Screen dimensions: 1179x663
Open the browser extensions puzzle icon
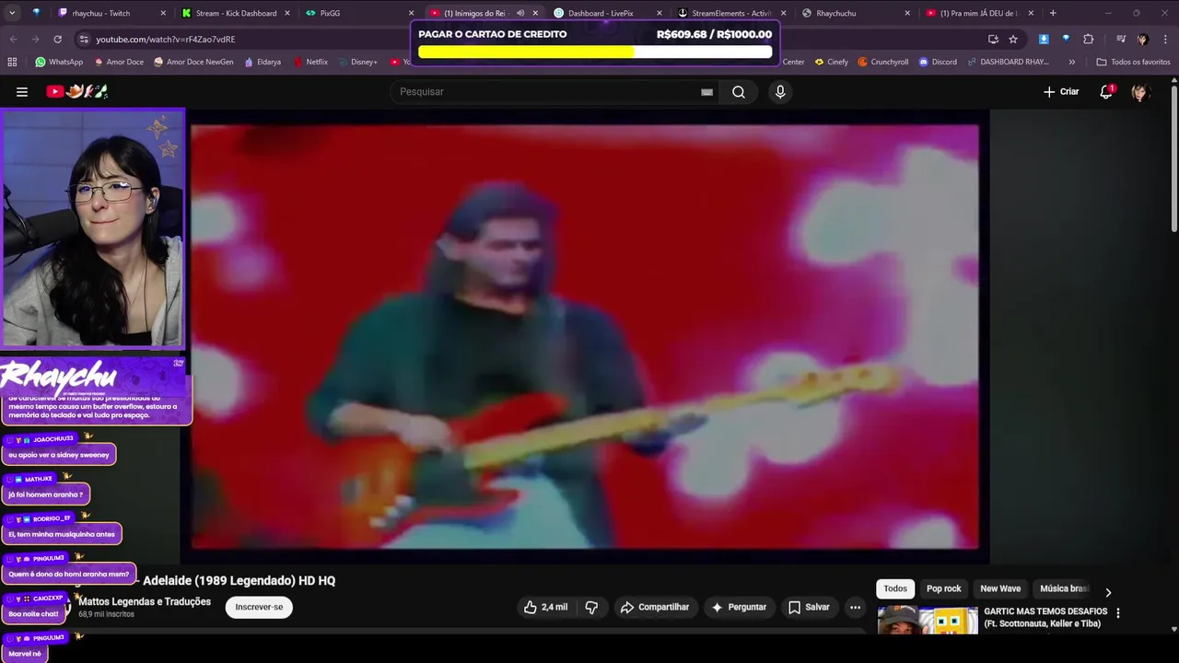[1088, 39]
